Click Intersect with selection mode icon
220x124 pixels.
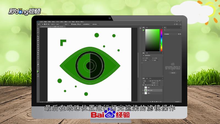coord(49,24)
